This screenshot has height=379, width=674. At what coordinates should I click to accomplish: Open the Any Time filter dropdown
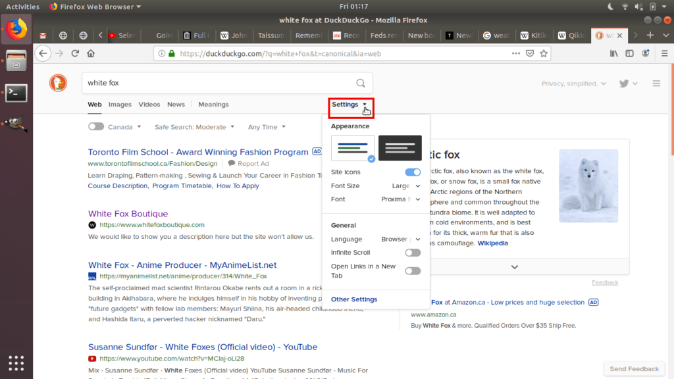pyautogui.click(x=267, y=127)
